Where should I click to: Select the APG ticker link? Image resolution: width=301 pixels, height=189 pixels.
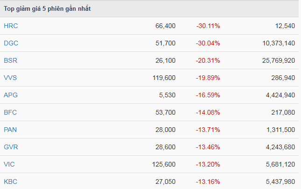11,95
